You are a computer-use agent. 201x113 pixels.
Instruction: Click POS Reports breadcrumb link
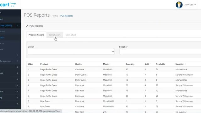pos(67,16)
